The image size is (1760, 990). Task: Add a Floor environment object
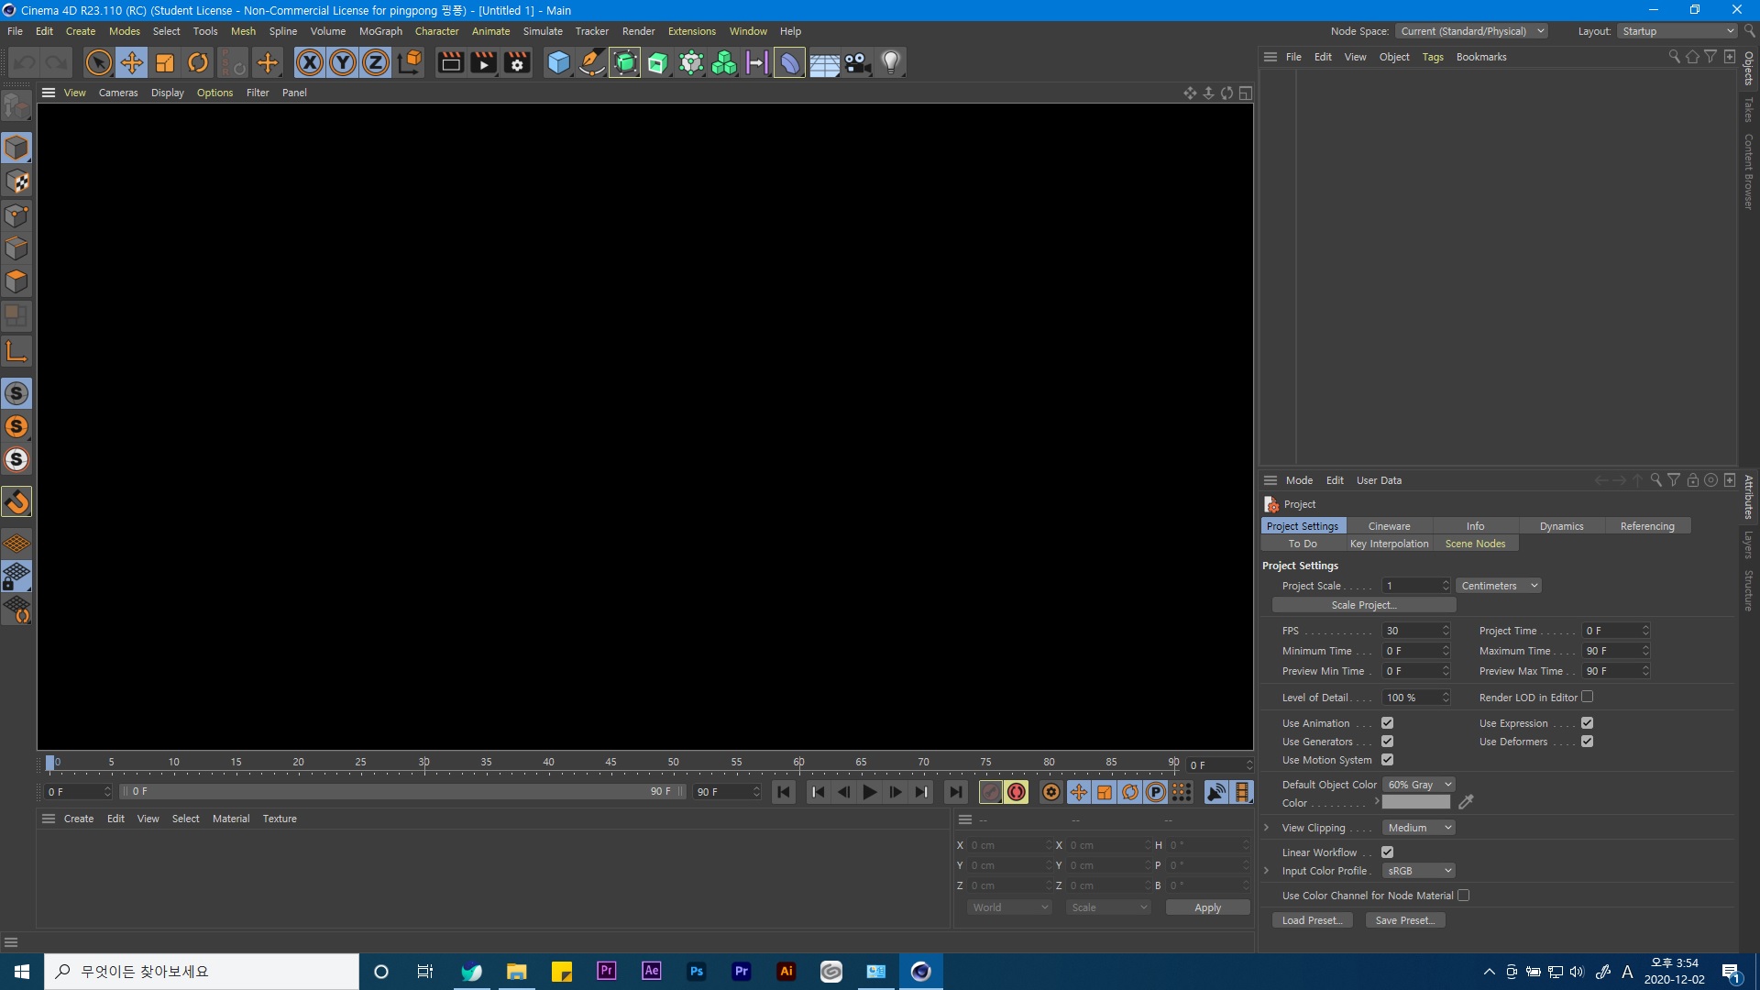(824, 62)
